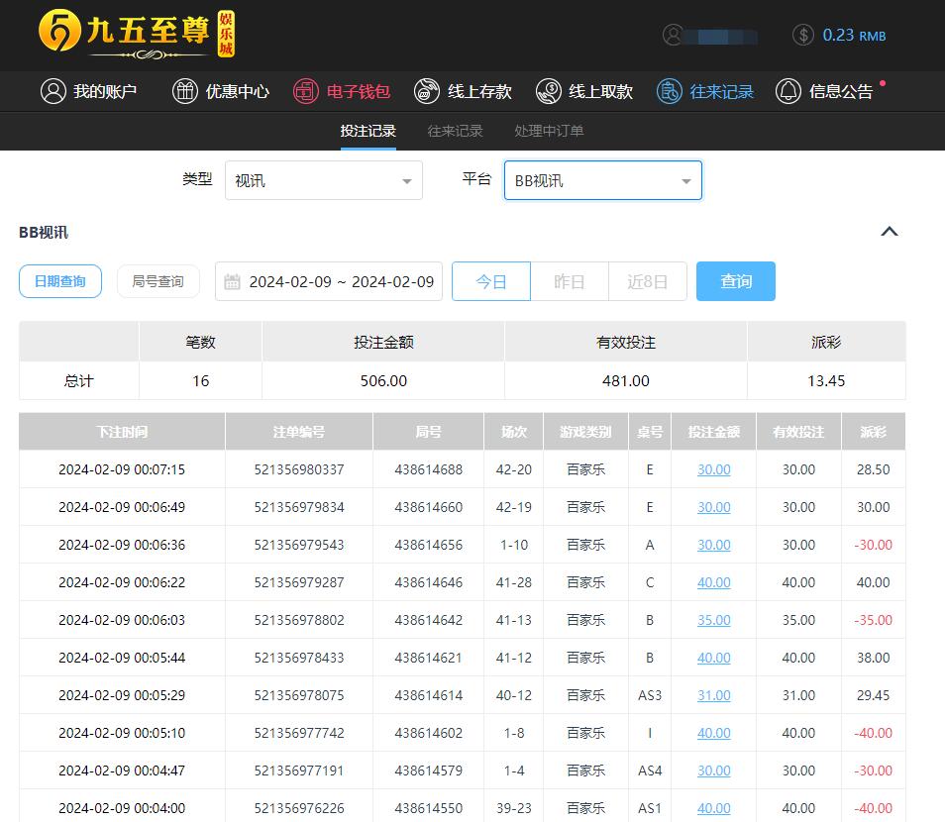Viewport: 945px width, 822px height.
Task: Click 投注金额 column header in bet table
Action: 713,432
